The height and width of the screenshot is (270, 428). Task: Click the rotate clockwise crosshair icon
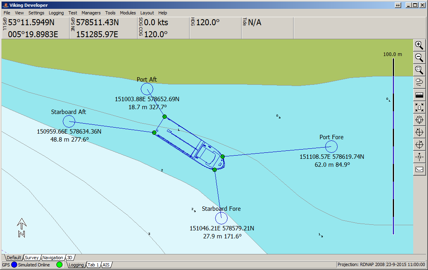(419, 132)
